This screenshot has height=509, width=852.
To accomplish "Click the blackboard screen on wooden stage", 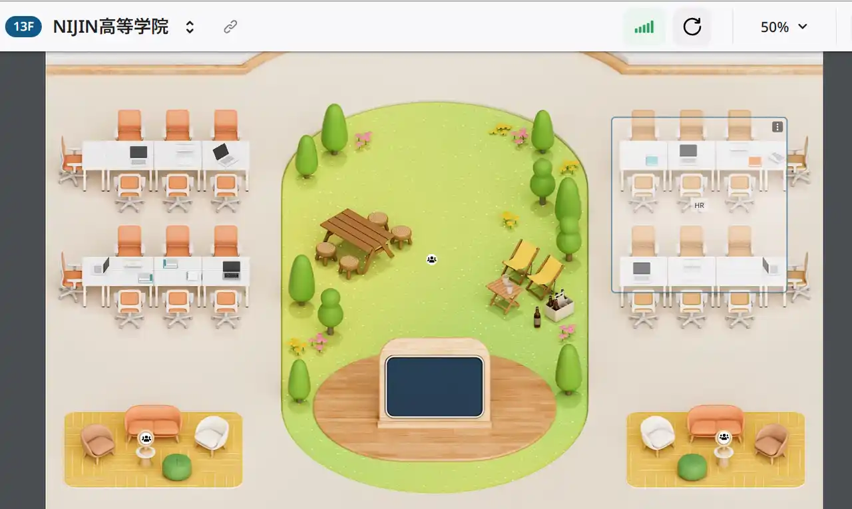I will coord(434,387).
